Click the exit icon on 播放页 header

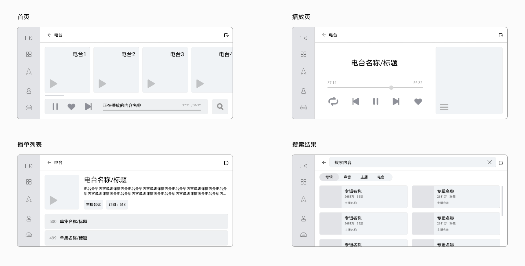tap(501, 35)
